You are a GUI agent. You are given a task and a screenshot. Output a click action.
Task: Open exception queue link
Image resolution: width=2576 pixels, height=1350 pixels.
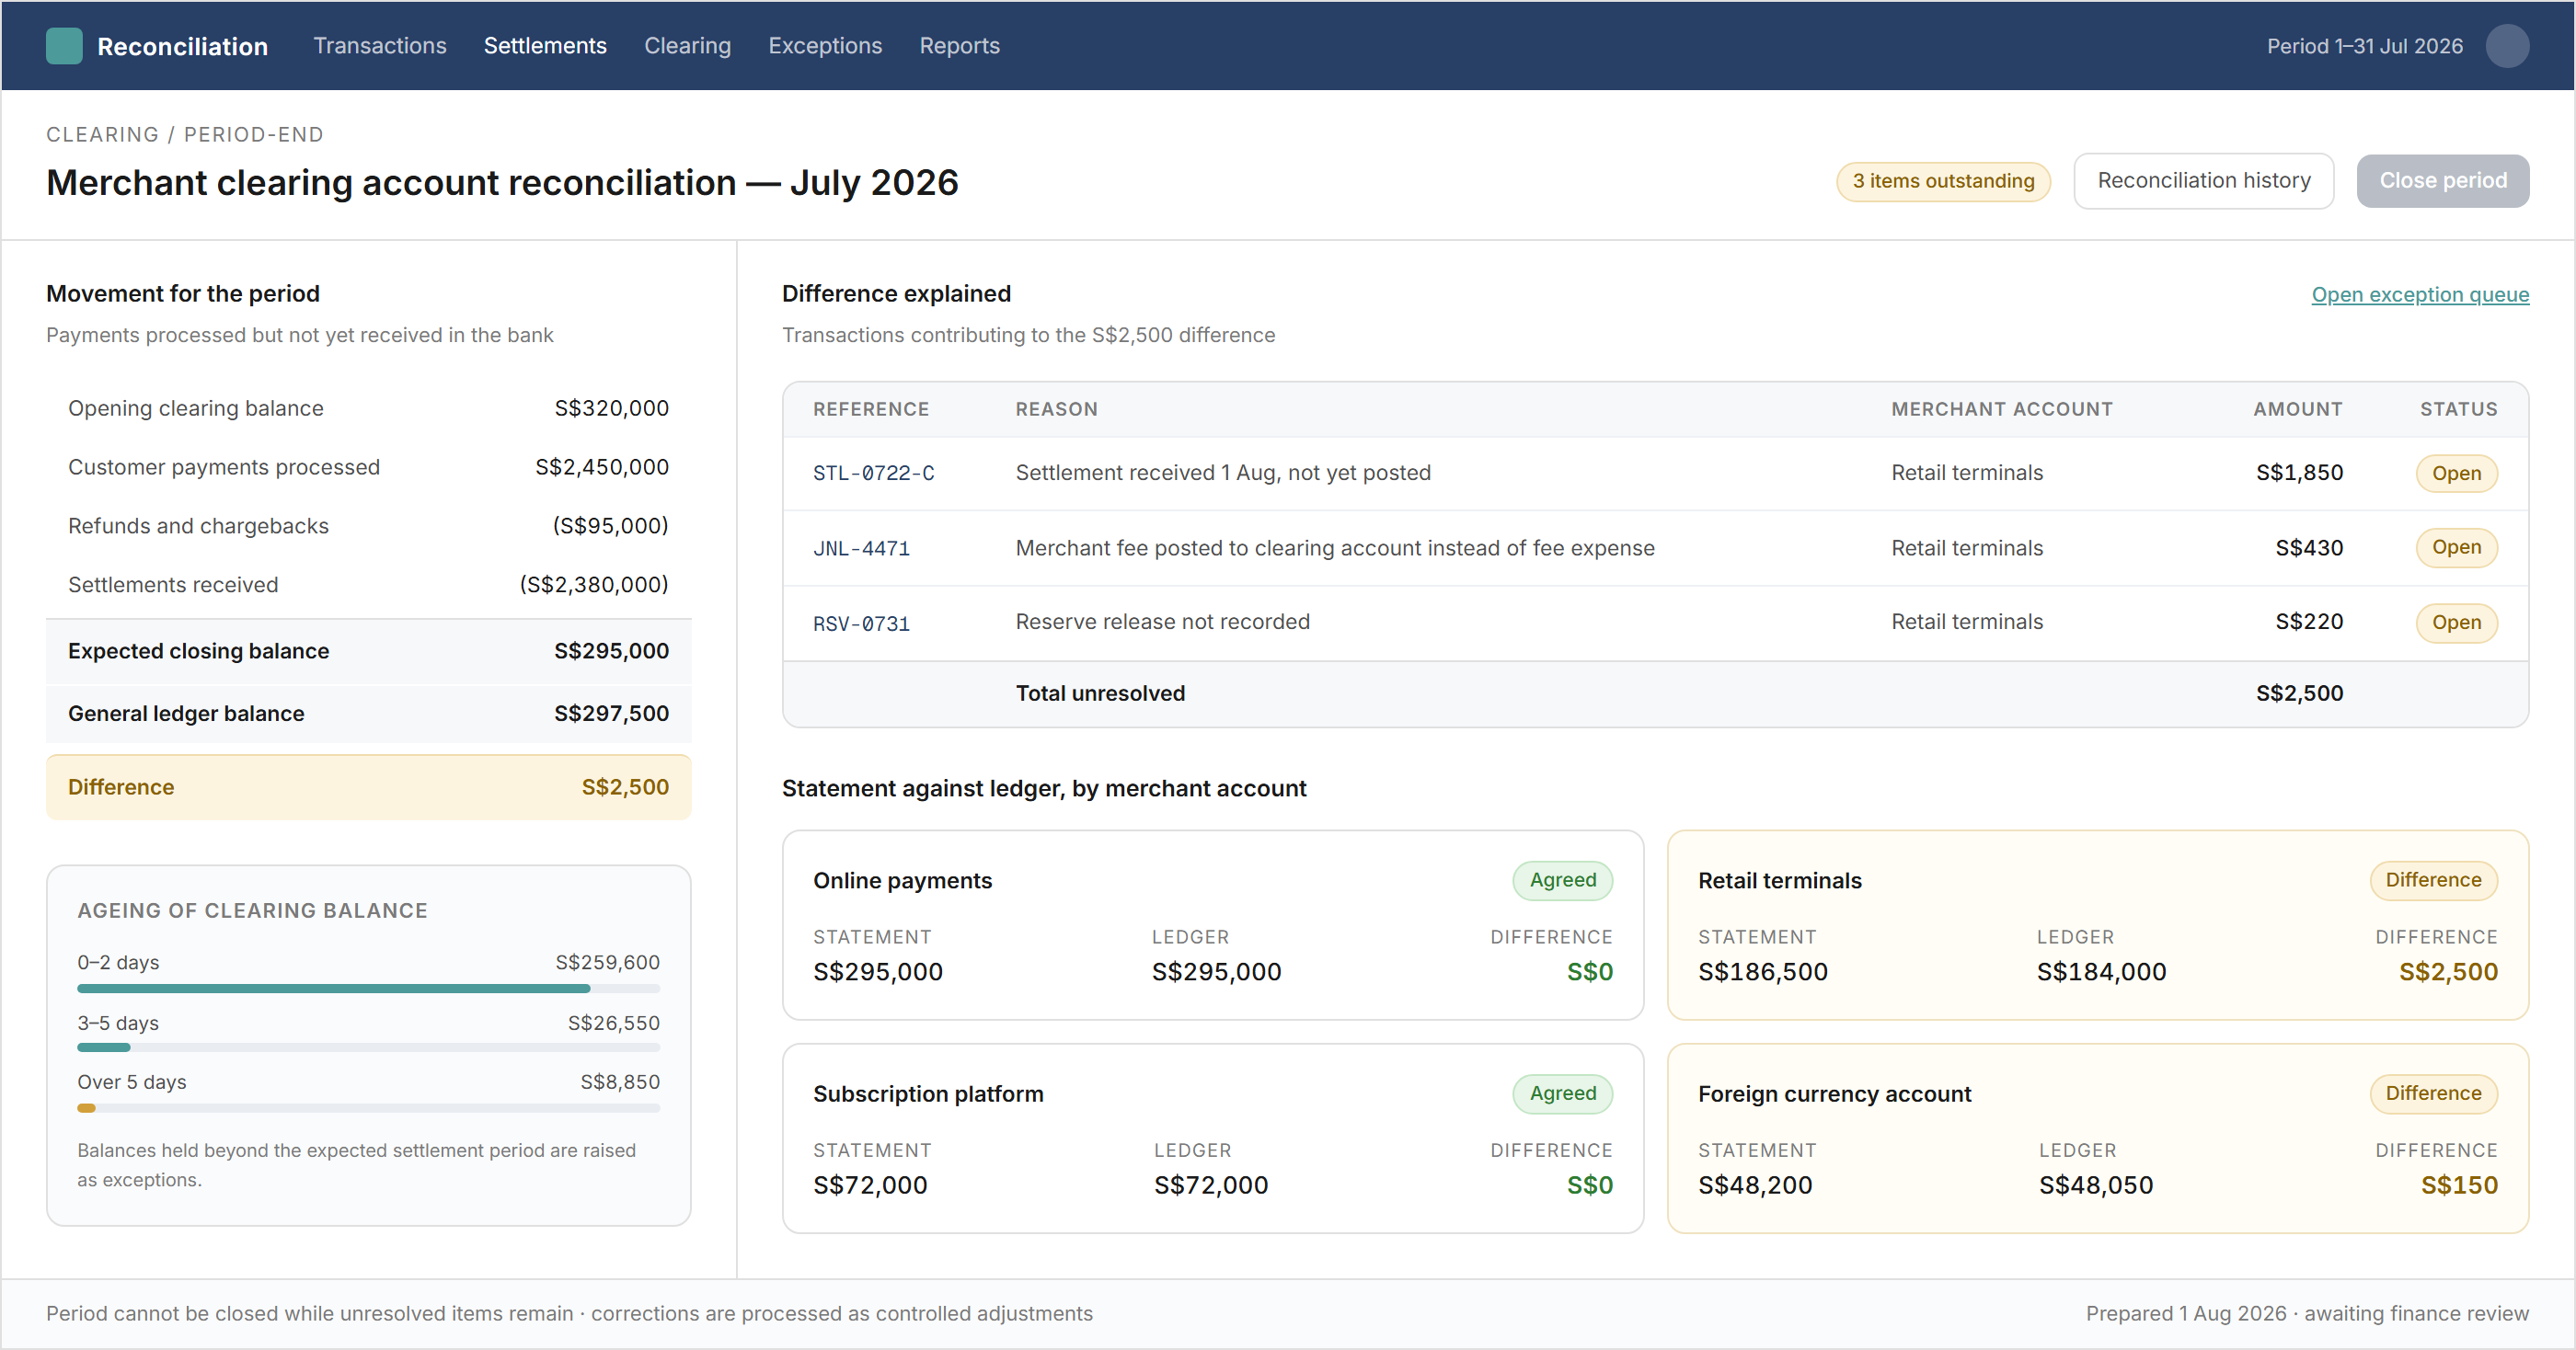(2419, 293)
